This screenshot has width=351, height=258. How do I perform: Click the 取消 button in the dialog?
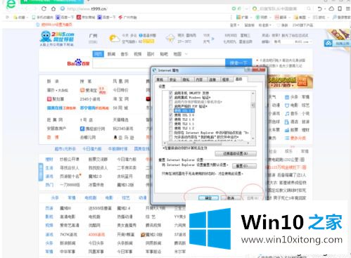(x=231, y=198)
